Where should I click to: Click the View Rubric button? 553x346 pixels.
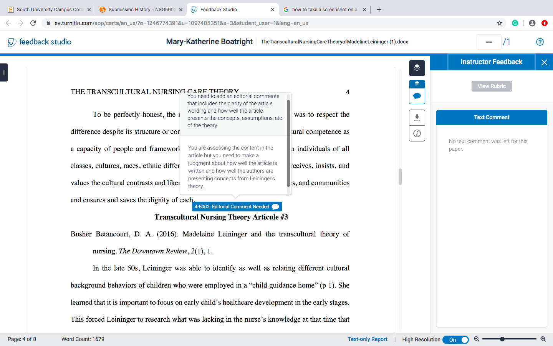[x=492, y=86]
